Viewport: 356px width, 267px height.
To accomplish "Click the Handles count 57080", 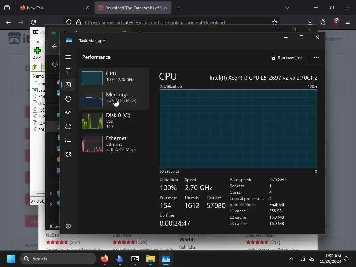I will (216, 205).
